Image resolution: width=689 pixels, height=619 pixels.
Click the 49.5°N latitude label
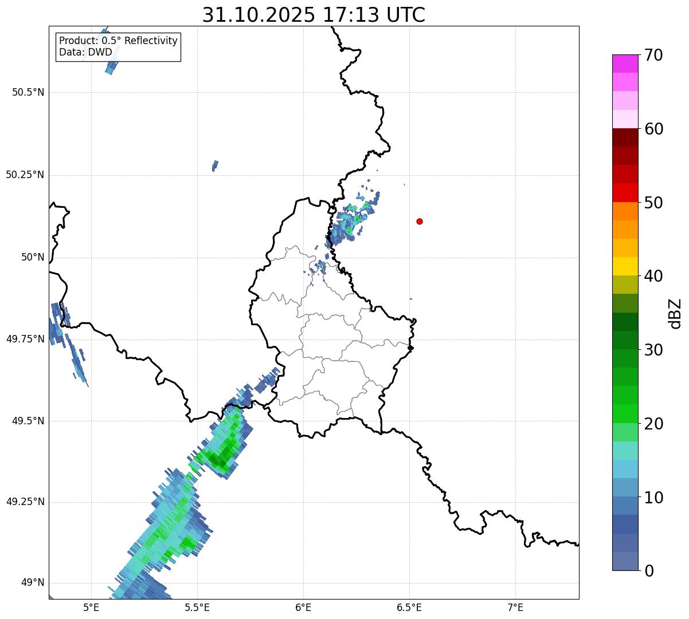click(x=28, y=421)
